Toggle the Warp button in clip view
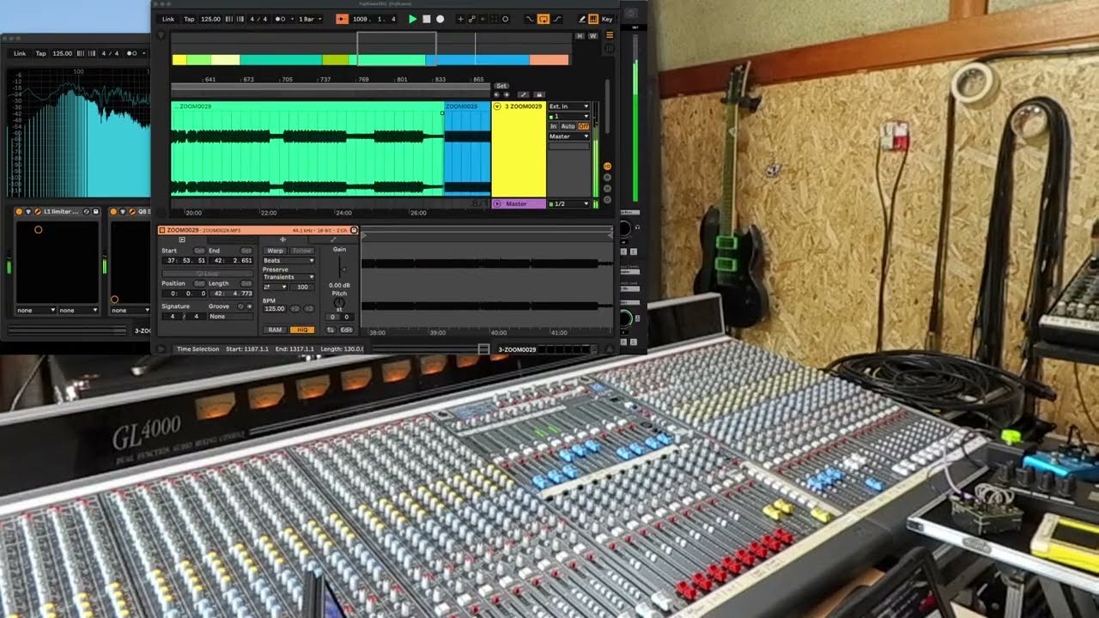 275,251
